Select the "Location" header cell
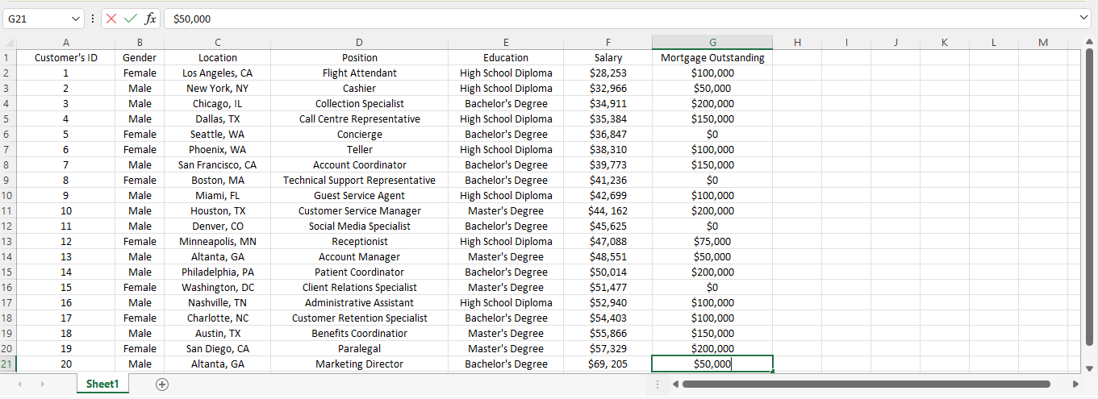The width and height of the screenshot is (1098, 399). coord(218,58)
